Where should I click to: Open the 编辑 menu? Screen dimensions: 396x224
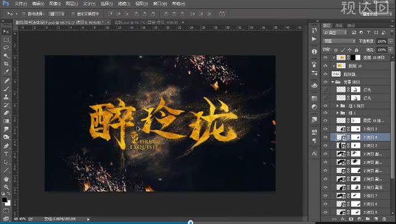click(38, 4)
